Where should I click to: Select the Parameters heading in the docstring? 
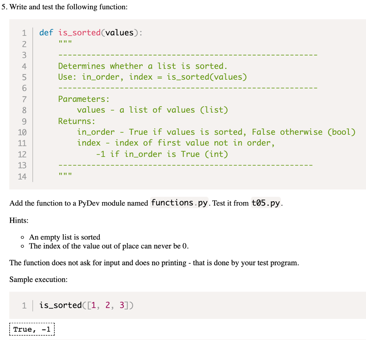[83, 99]
